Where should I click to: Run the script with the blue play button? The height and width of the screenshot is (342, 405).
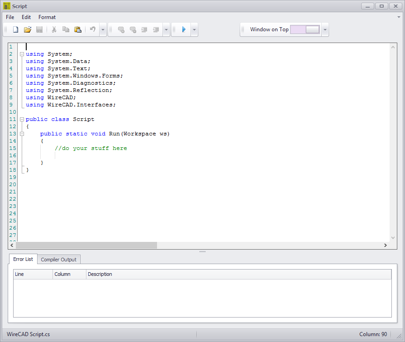click(x=184, y=29)
